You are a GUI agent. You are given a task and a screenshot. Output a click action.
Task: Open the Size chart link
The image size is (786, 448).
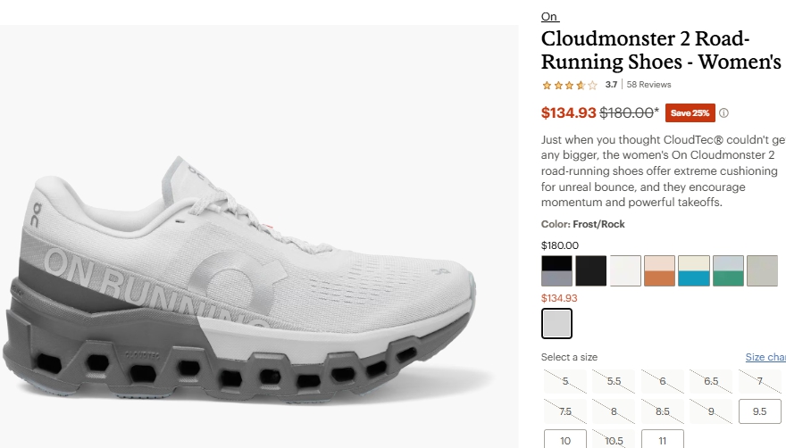point(765,357)
